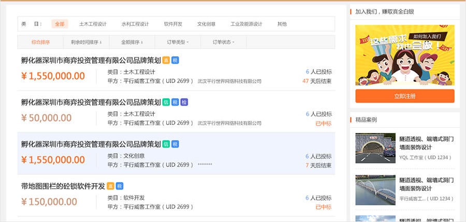Image resolution: width=466 pixels, height=222 pixels.
Task: Click the green 信 badge on ¥50,000.00 listing
Action: (x=166, y=102)
